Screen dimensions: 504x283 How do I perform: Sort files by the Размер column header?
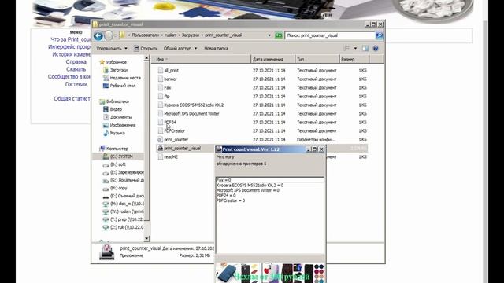click(x=354, y=60)
